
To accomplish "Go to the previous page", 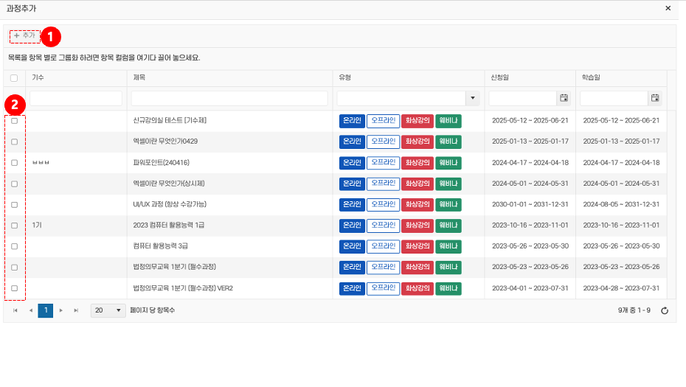I will [30, 310].
